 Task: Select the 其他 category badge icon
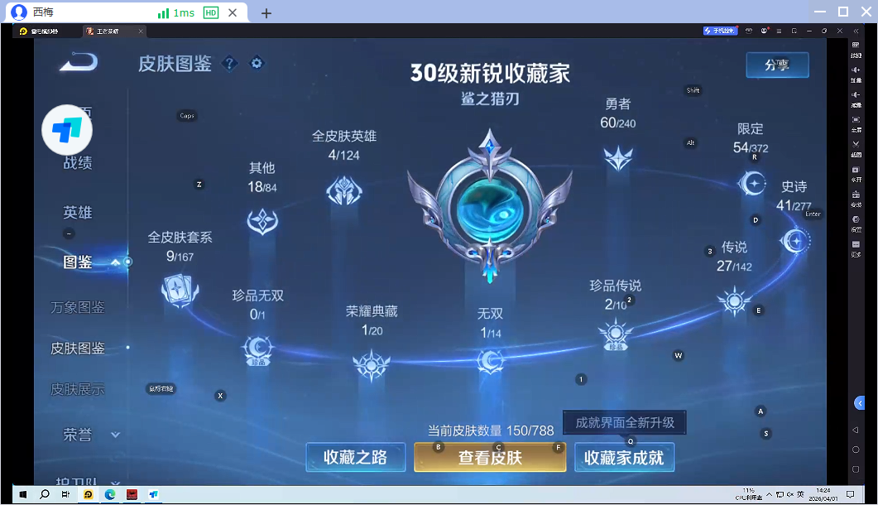click(x=262, y=220)
